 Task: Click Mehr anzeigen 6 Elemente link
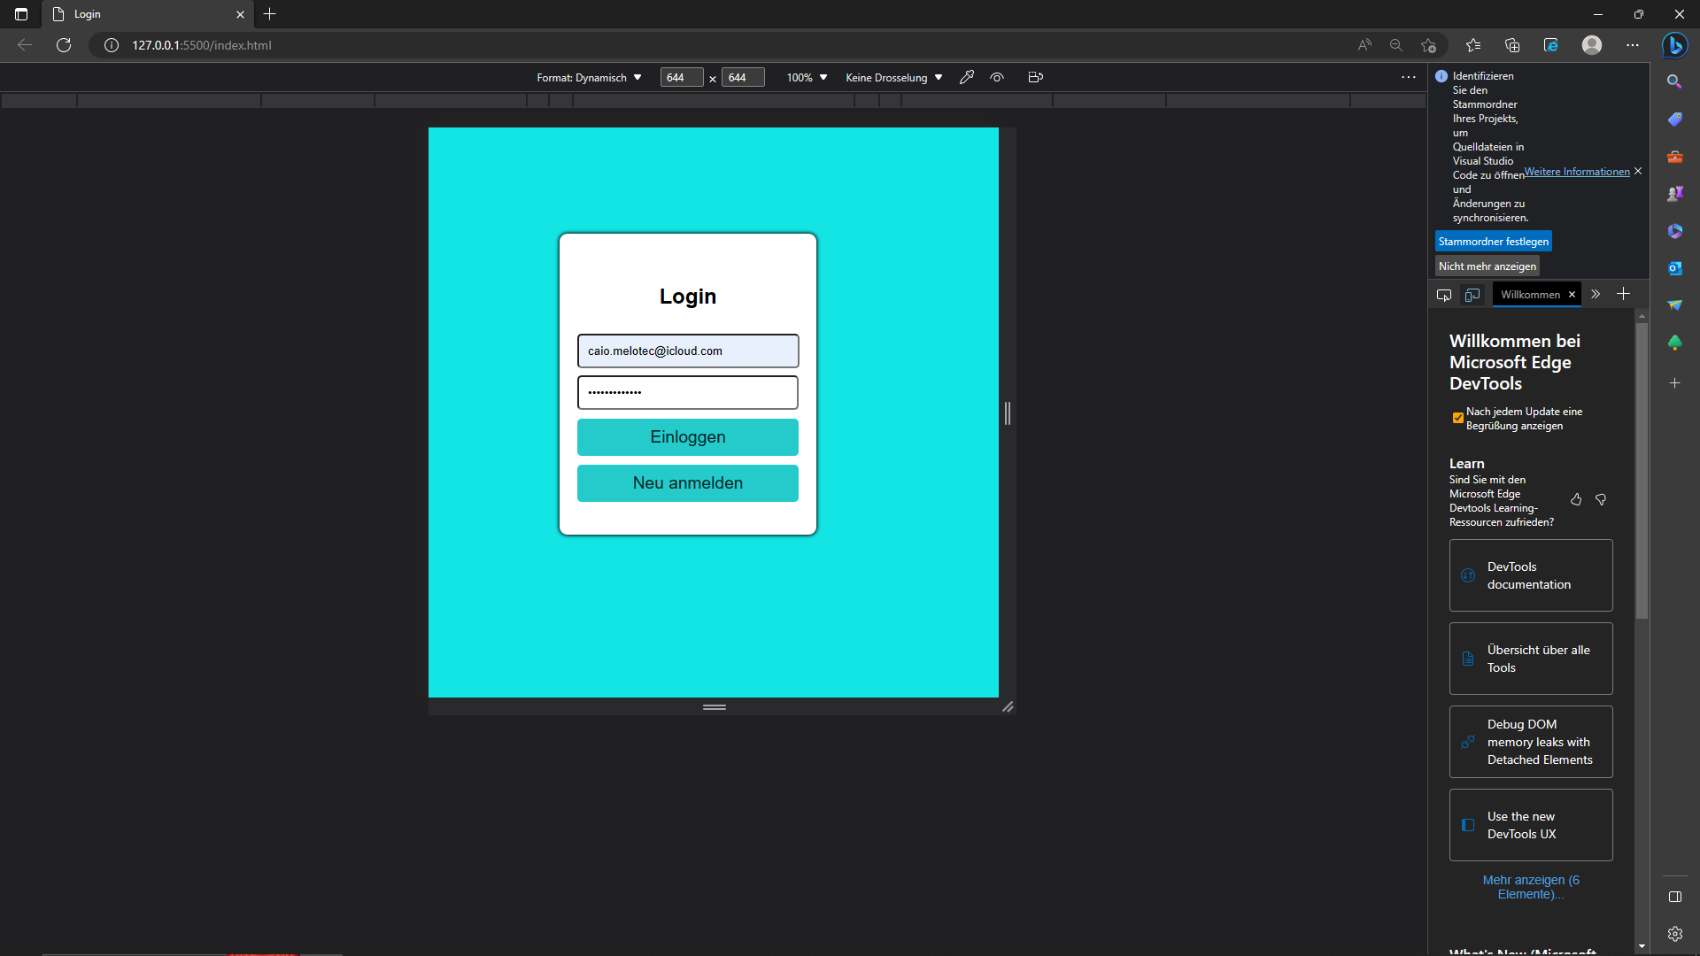tap(1530, 886)
